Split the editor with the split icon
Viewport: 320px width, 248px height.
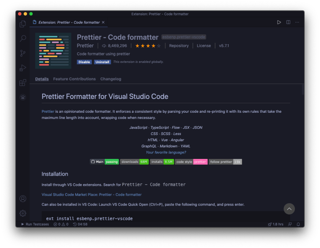(288, 22)
